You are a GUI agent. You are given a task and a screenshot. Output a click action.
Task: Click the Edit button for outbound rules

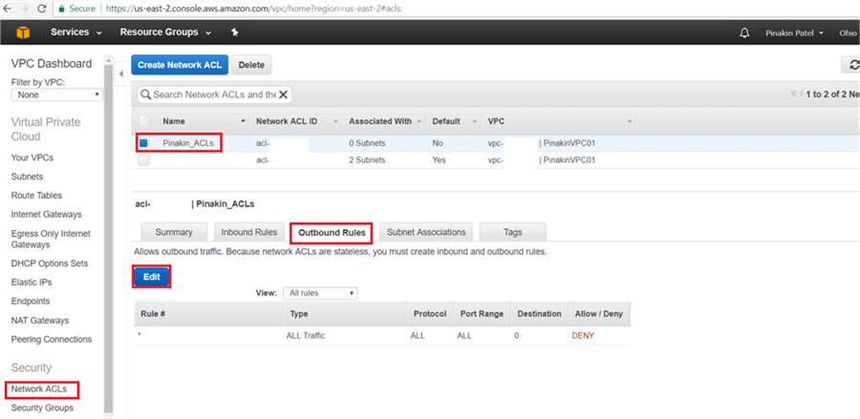tap(151, 277)
